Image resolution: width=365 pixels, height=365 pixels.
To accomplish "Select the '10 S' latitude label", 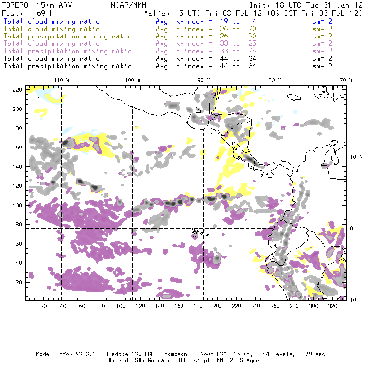I will tap(356, 300).
